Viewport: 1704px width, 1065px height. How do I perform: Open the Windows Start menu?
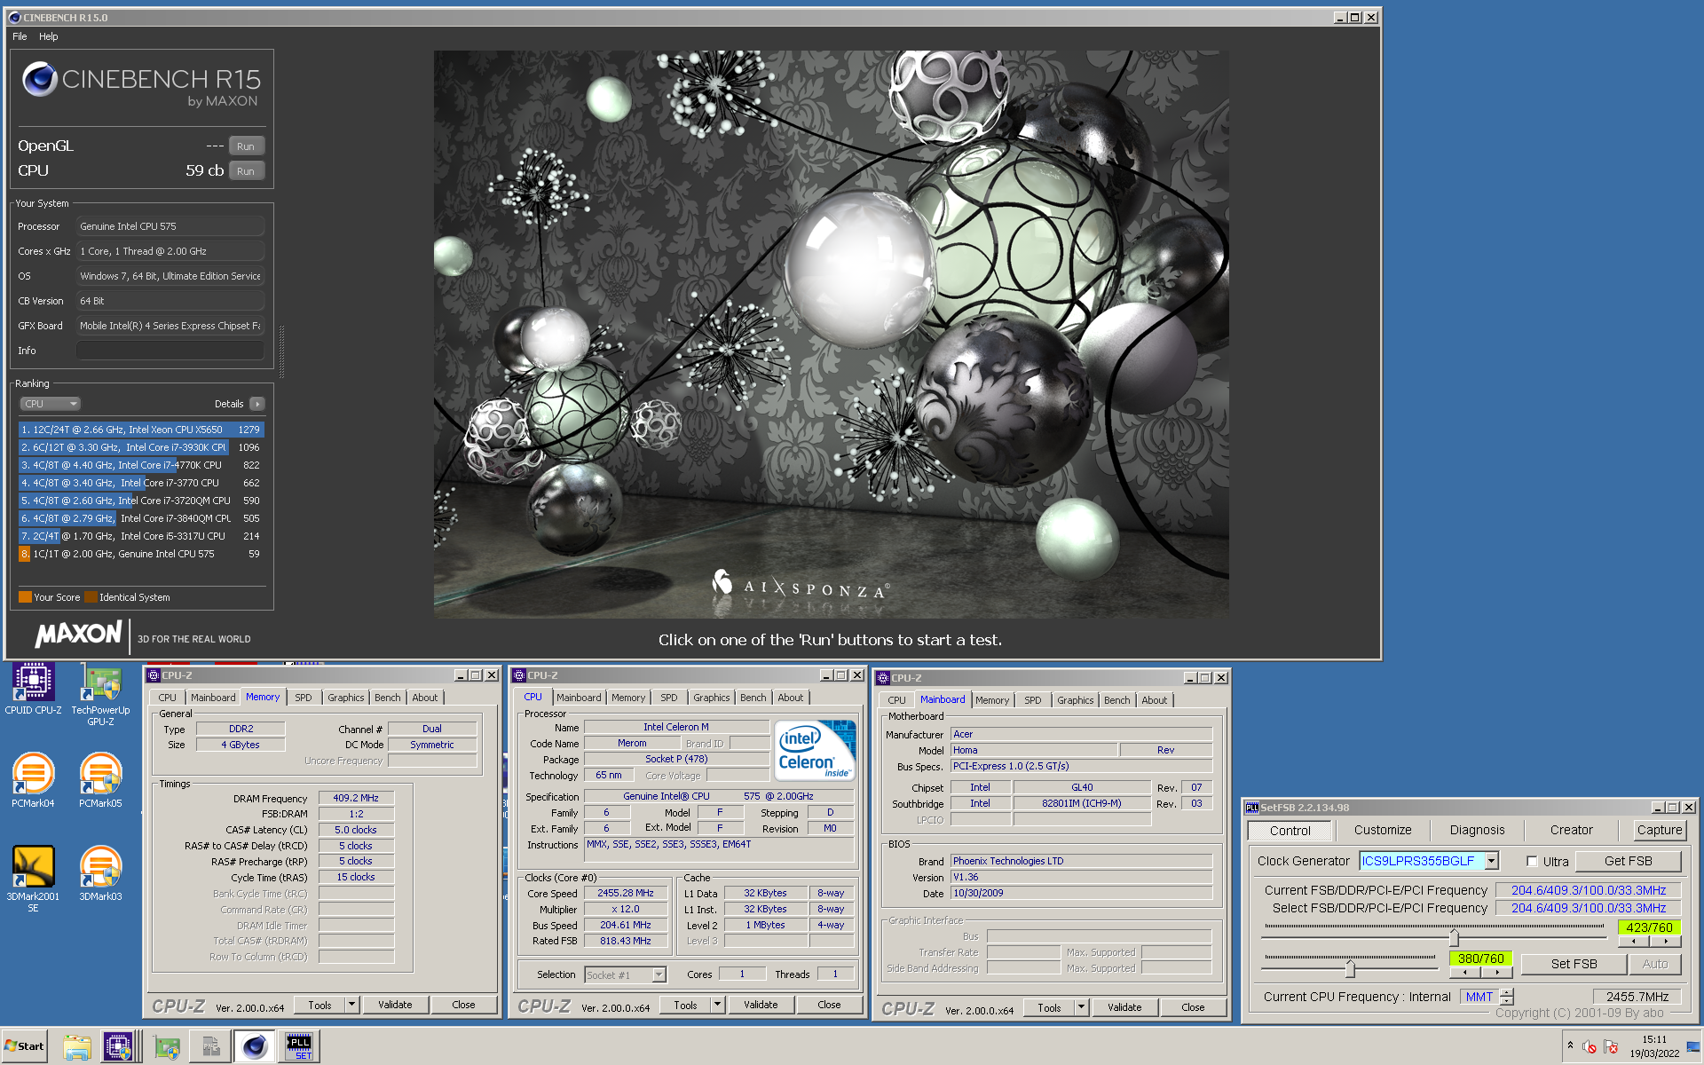tap(25, 1045)
